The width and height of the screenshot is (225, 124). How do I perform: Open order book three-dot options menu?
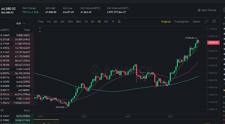tap(29, 23)
